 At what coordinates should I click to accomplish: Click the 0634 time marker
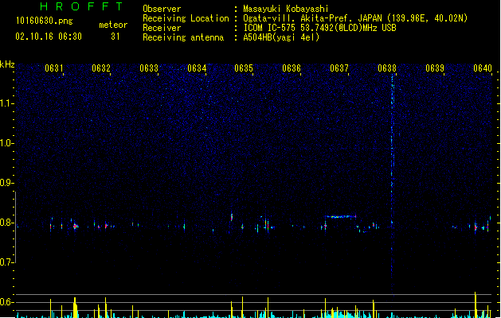click(x=197, y=68)
